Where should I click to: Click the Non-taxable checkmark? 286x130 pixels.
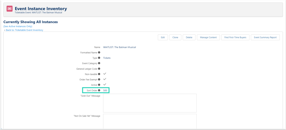[x=105, y=74]
